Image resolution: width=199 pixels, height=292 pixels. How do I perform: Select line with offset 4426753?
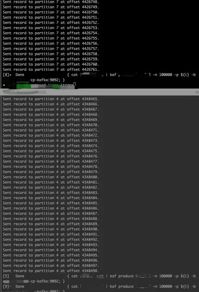(x=51, y=28)
